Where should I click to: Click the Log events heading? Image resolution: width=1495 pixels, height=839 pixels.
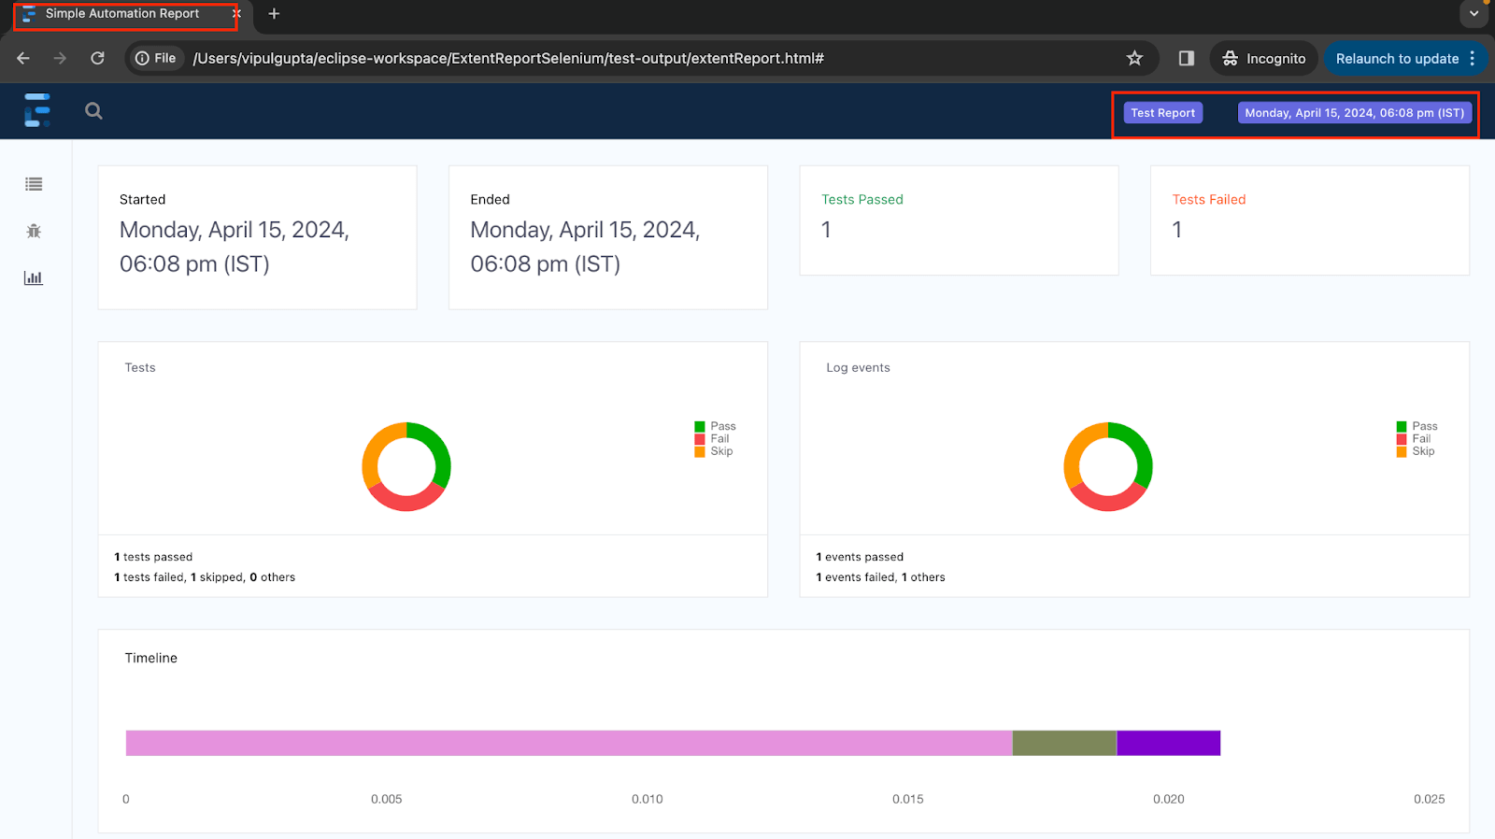(x=858, y=367)
